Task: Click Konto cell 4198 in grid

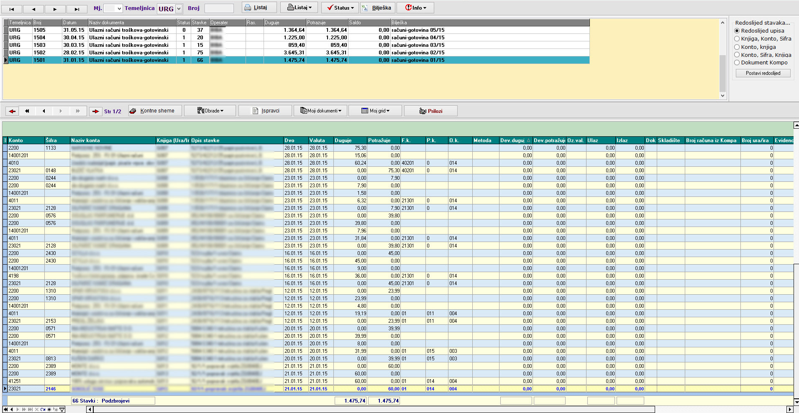Action: tap(26, 276)
